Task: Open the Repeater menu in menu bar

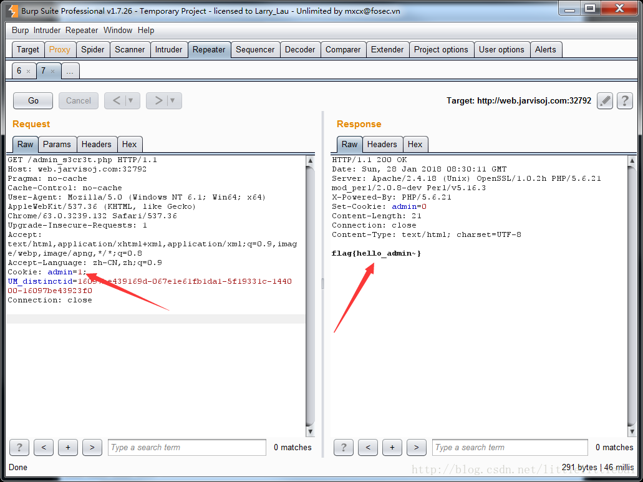Action: (x=82, y=31)
